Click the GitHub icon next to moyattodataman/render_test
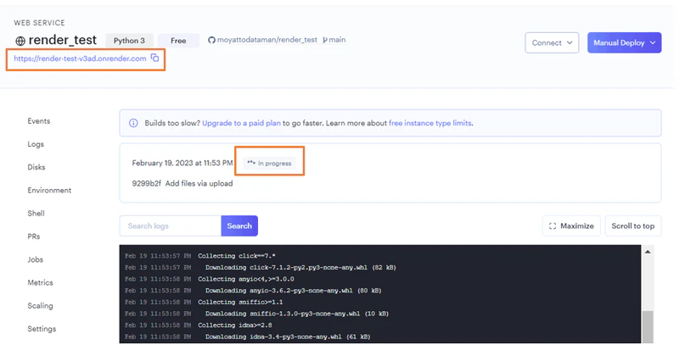This screenshot has width=679, height=356. (211, 40)
